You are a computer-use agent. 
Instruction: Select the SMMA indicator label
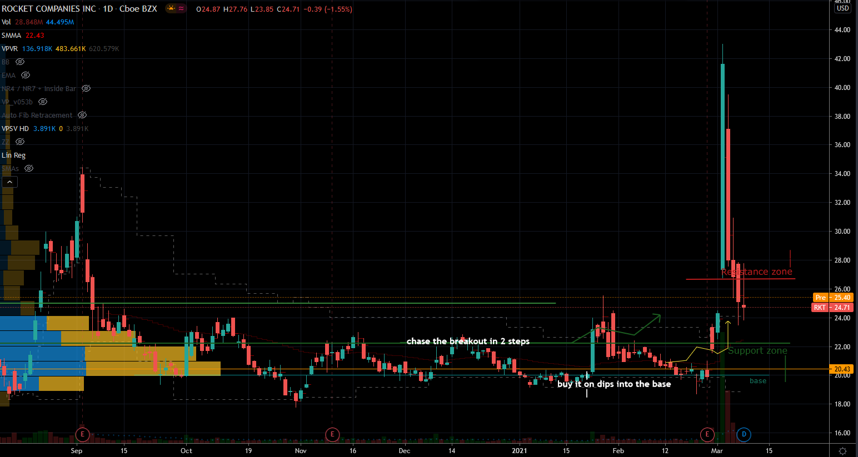pos(11,36)
